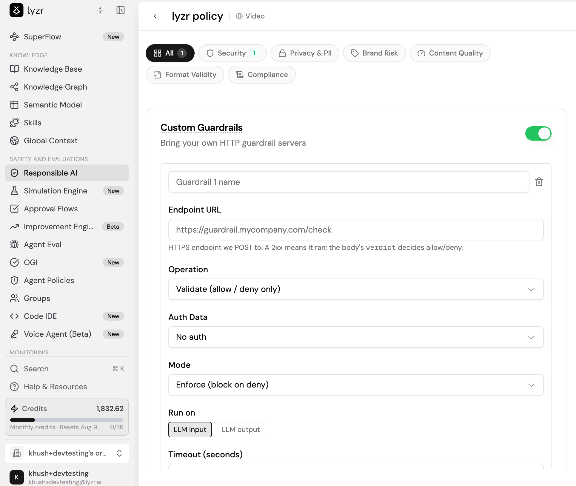Open Voice Agent (Beta) icon

14,334
